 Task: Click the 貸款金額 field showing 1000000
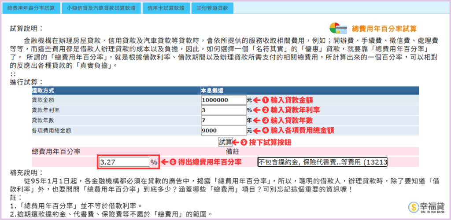click(223, 100)
